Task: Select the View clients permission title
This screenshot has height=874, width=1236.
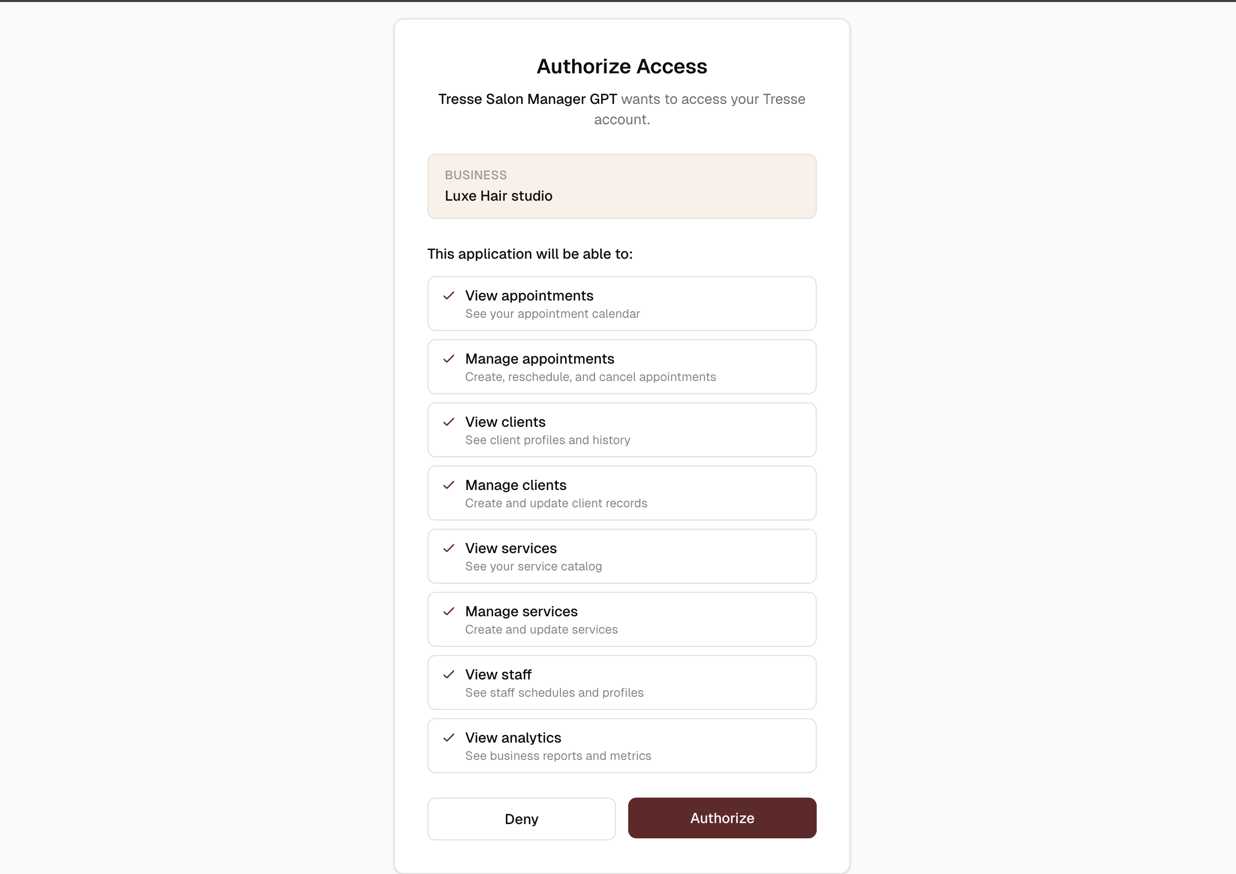Action: click(505, 422)
